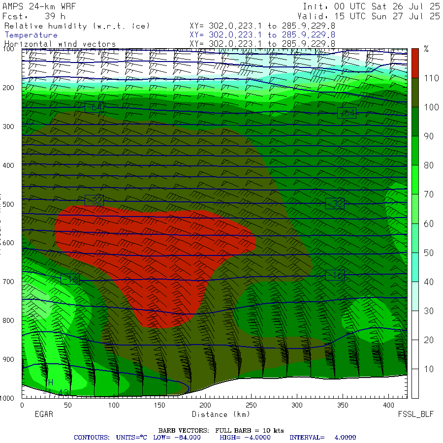Click the pressure axis label '700'
The image size is (443, 443).
[x=8, y=282]
